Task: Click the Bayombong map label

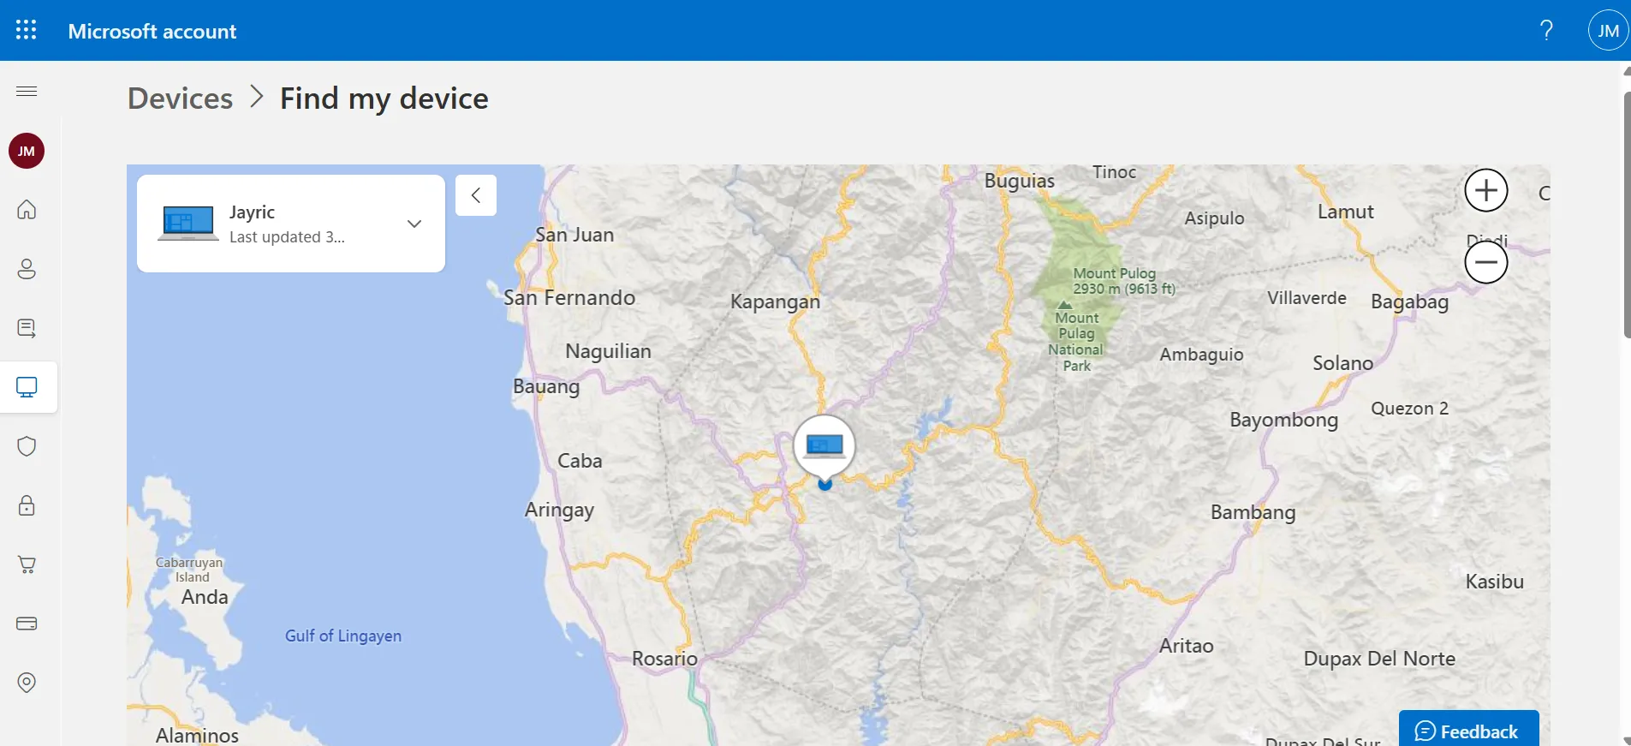Action: coord(1283,420)
